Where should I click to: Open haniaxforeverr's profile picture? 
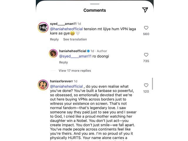click(x=43, y=85)
